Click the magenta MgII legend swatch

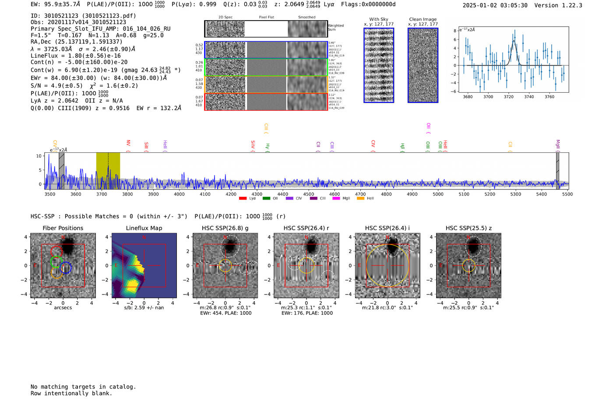pyautogui.click(x=336, y=198)
